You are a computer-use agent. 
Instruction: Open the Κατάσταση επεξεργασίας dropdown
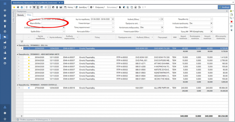[162, 27]
